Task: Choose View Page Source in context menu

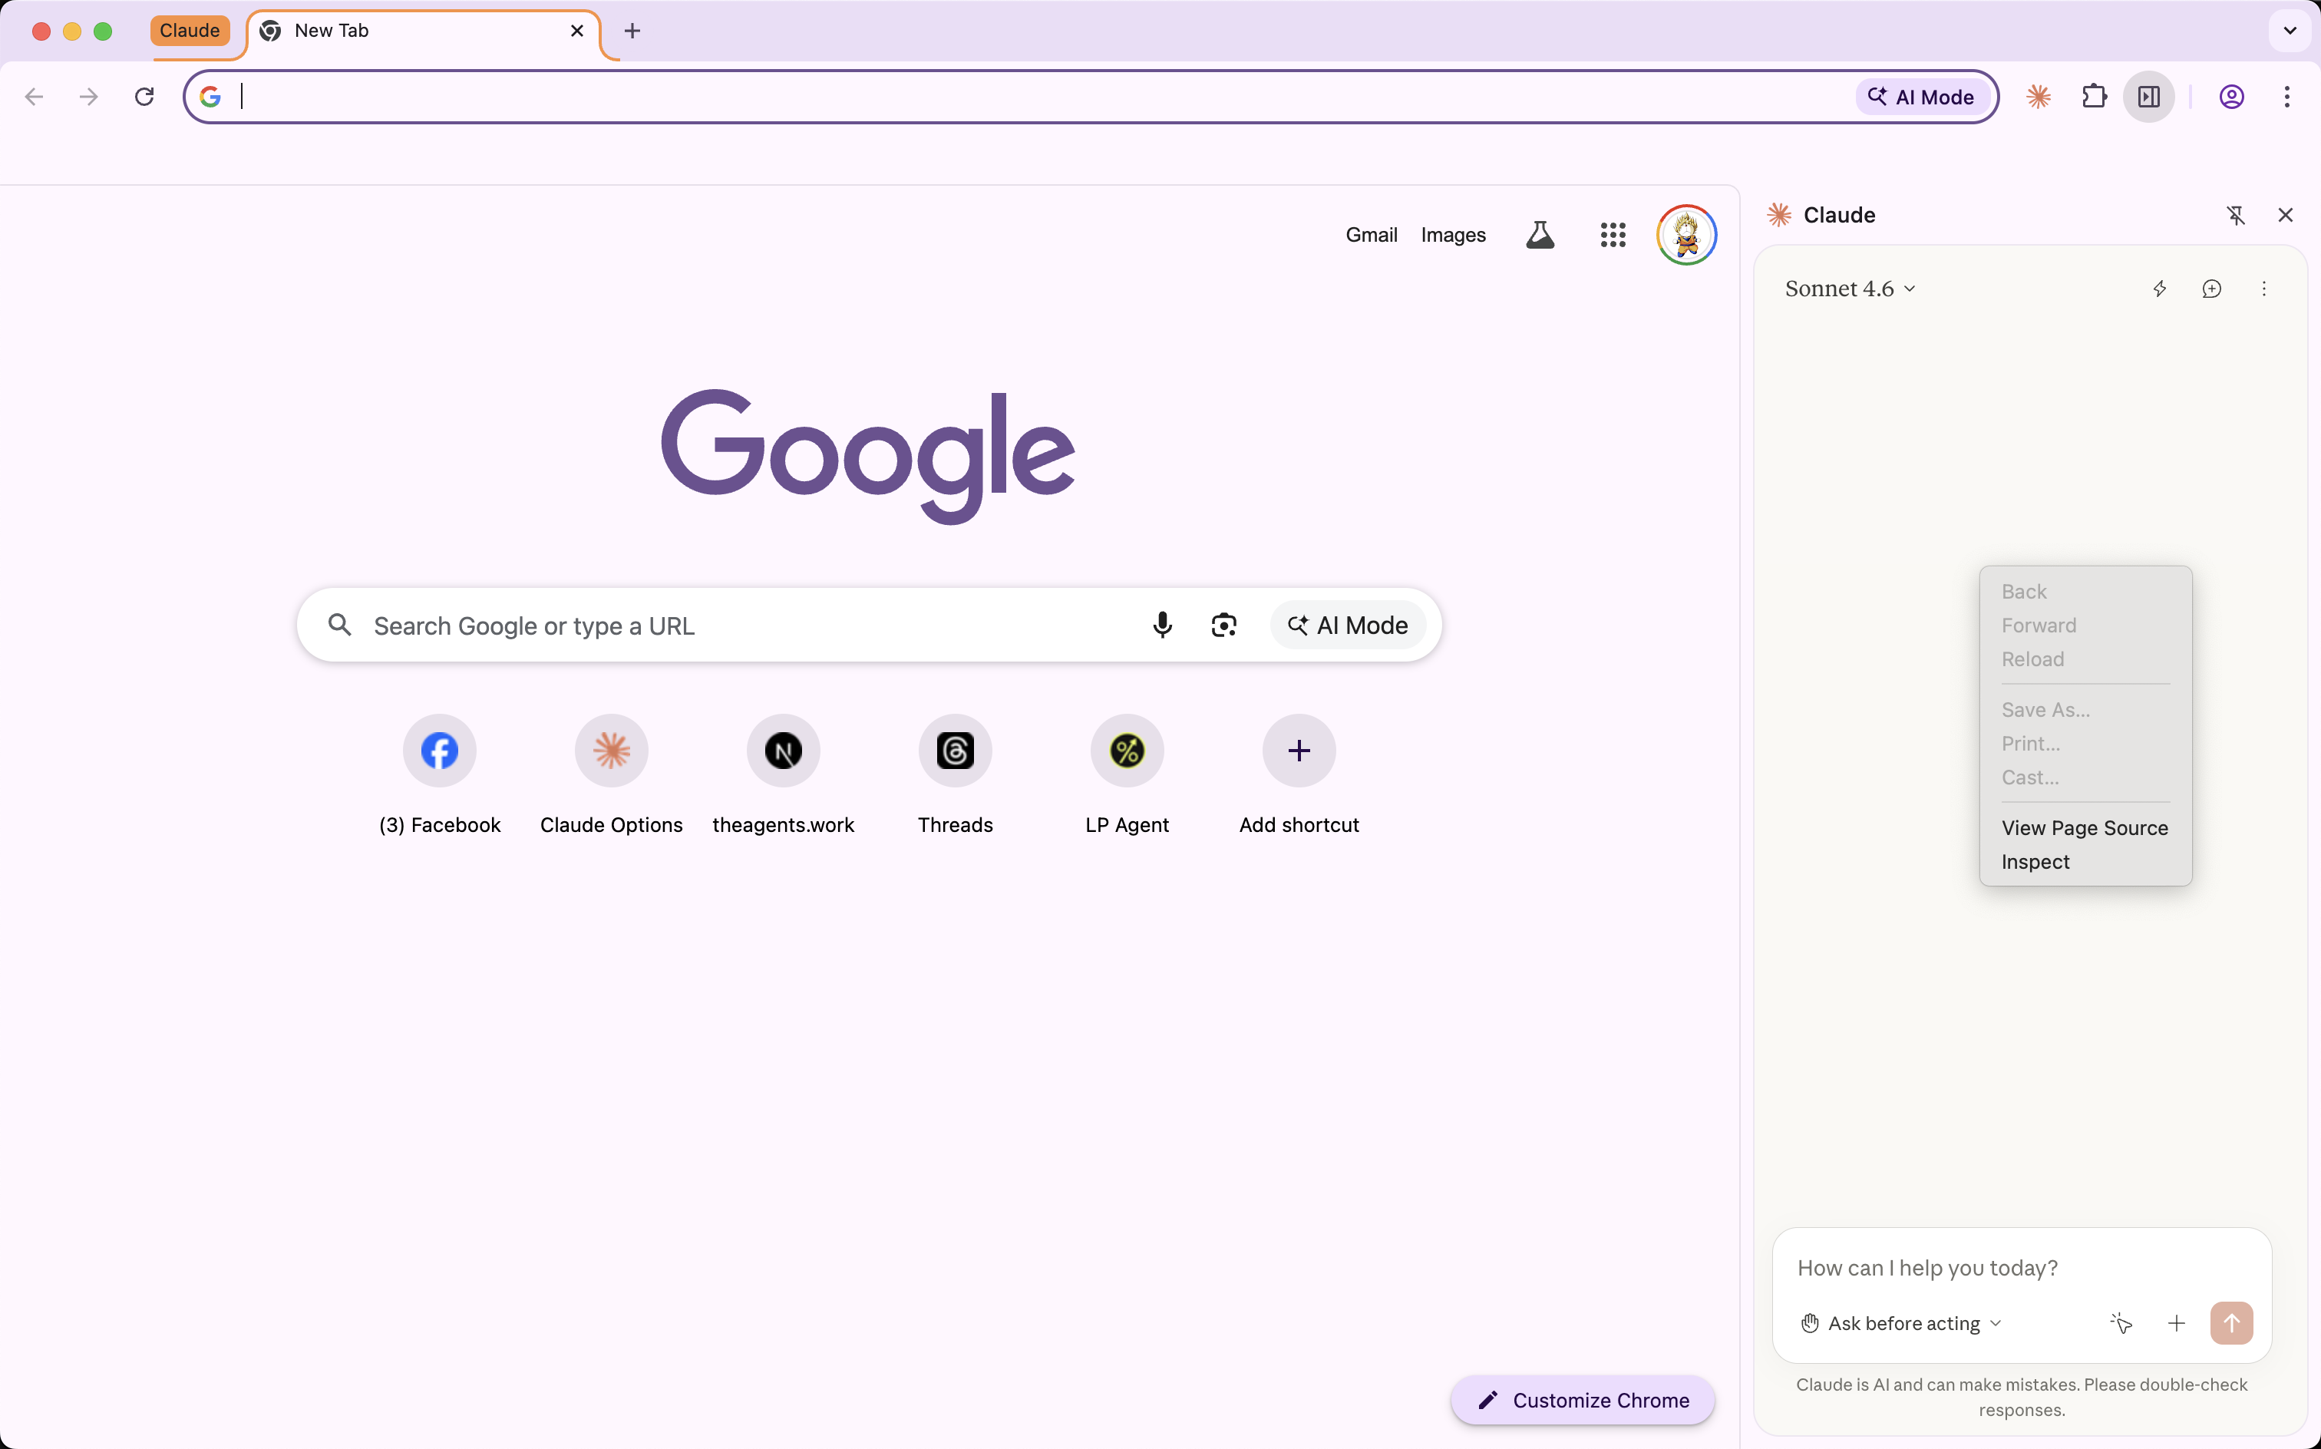Action: pos(2085,828)
